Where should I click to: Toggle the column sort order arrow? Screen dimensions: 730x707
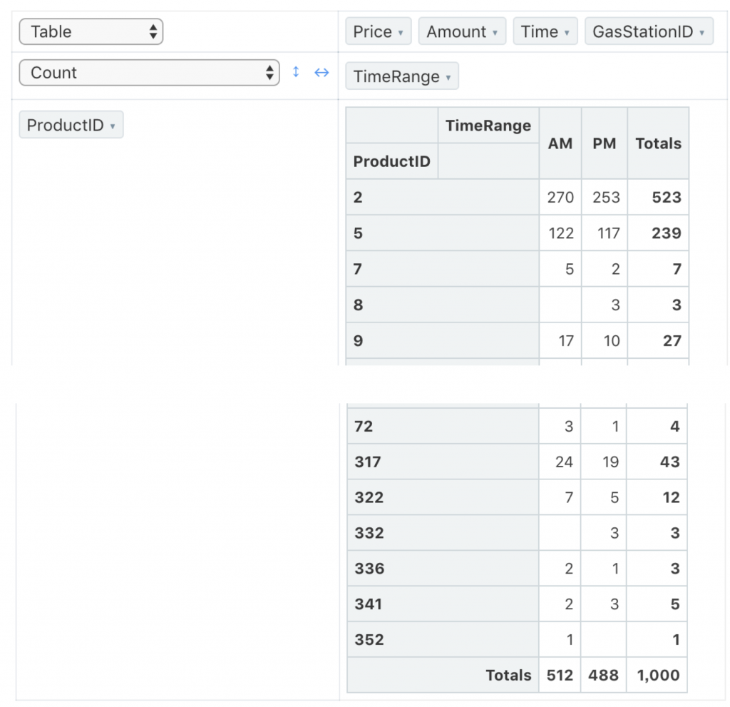pos(322,72)
